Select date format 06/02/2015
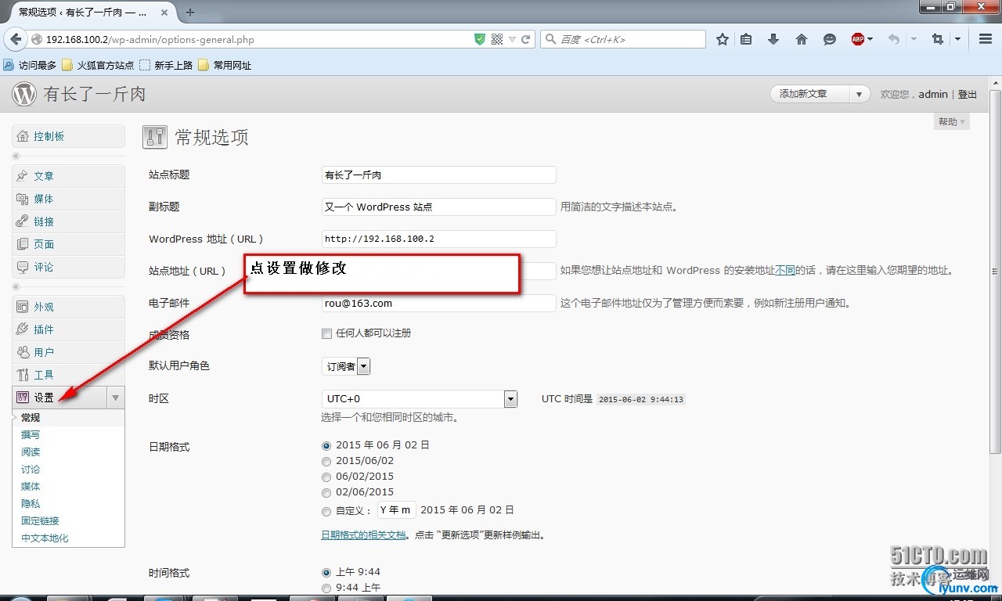Image resolution: width=1002 pixels, height=601 pixels. (x=326, y=477)
